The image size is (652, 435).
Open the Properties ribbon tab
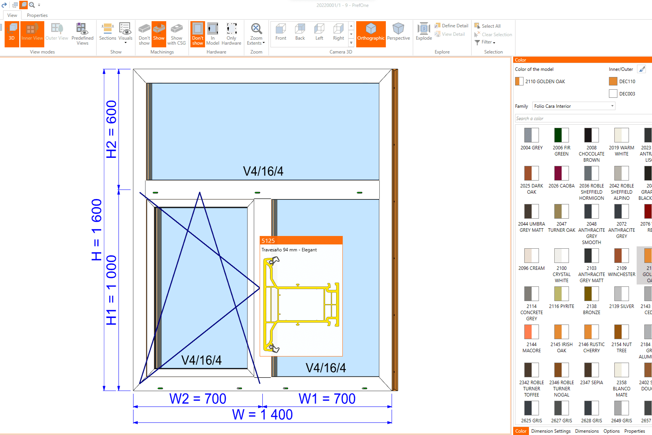[x=37, y=15]
